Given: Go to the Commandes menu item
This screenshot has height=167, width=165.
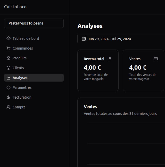Looking at the screenshot, I should 23,48.
